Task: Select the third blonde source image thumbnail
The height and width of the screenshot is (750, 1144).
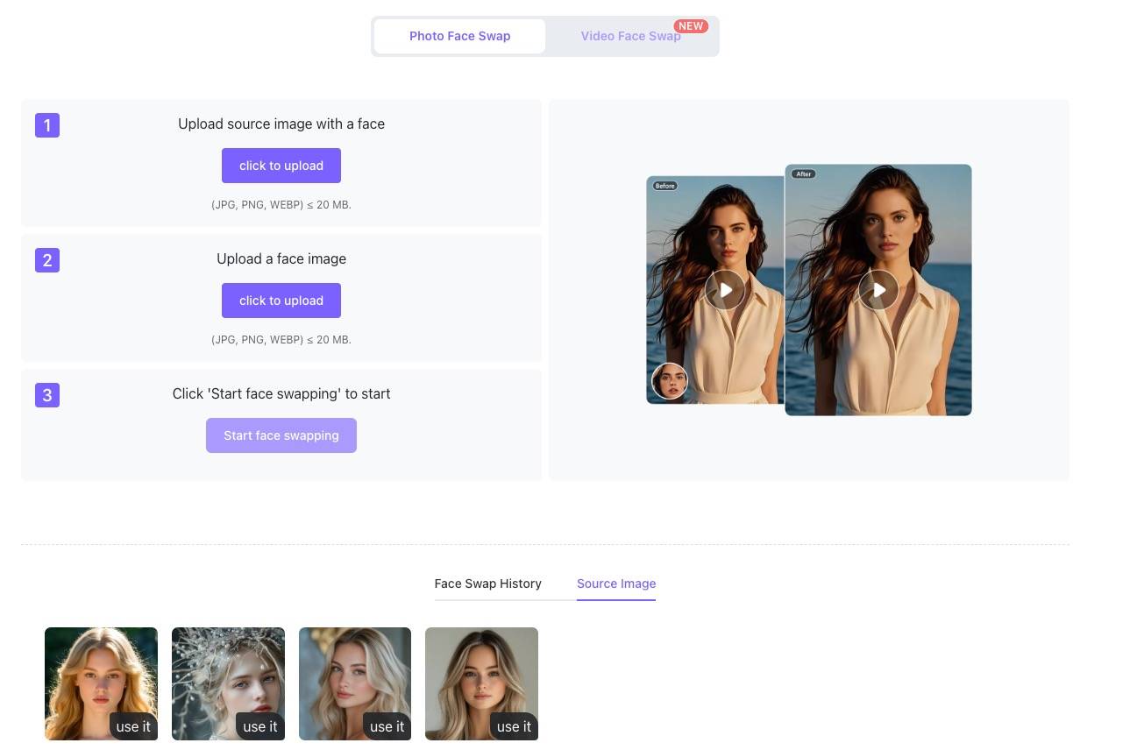Action: [386, 726]
